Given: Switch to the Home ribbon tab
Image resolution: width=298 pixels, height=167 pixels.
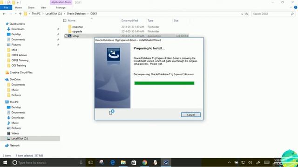Looking at the screenshot, I should (x=19, y=7).
